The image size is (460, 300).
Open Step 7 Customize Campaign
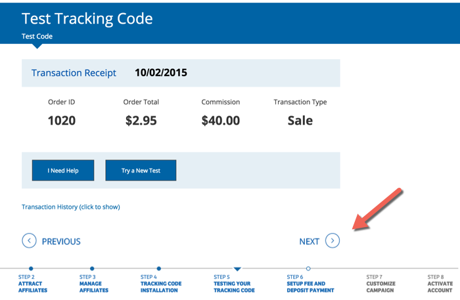381,284
